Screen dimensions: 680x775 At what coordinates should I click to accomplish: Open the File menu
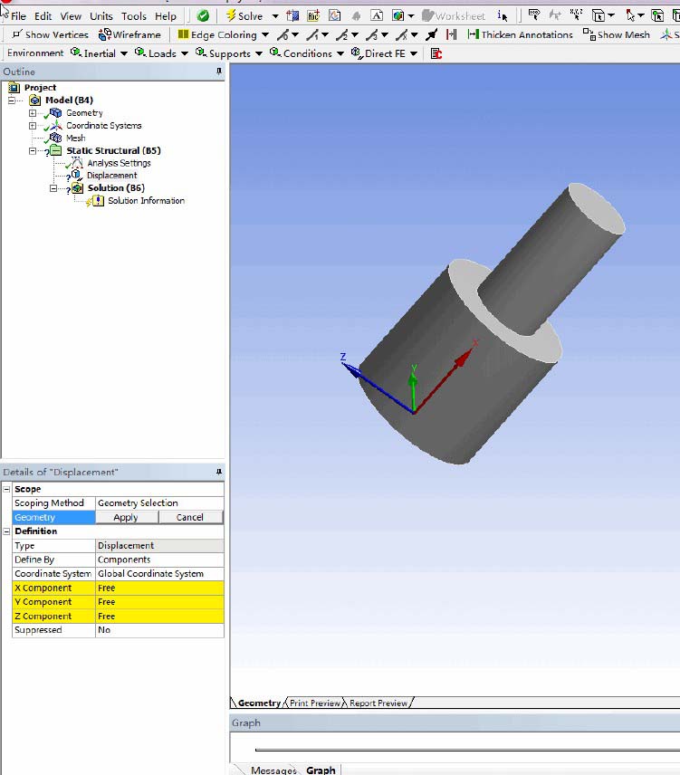[18, 16]
